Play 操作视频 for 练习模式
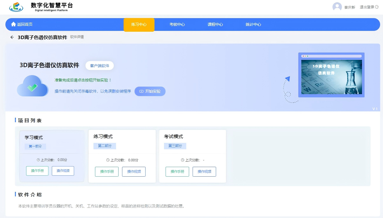 point(134,172)
